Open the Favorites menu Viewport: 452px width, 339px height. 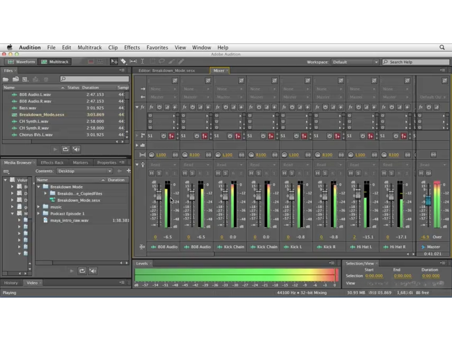157,47
